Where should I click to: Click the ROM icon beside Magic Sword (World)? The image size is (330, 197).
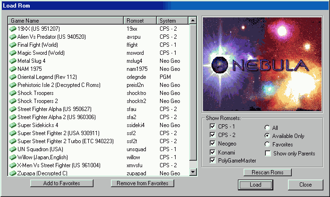tap(13, 52)
